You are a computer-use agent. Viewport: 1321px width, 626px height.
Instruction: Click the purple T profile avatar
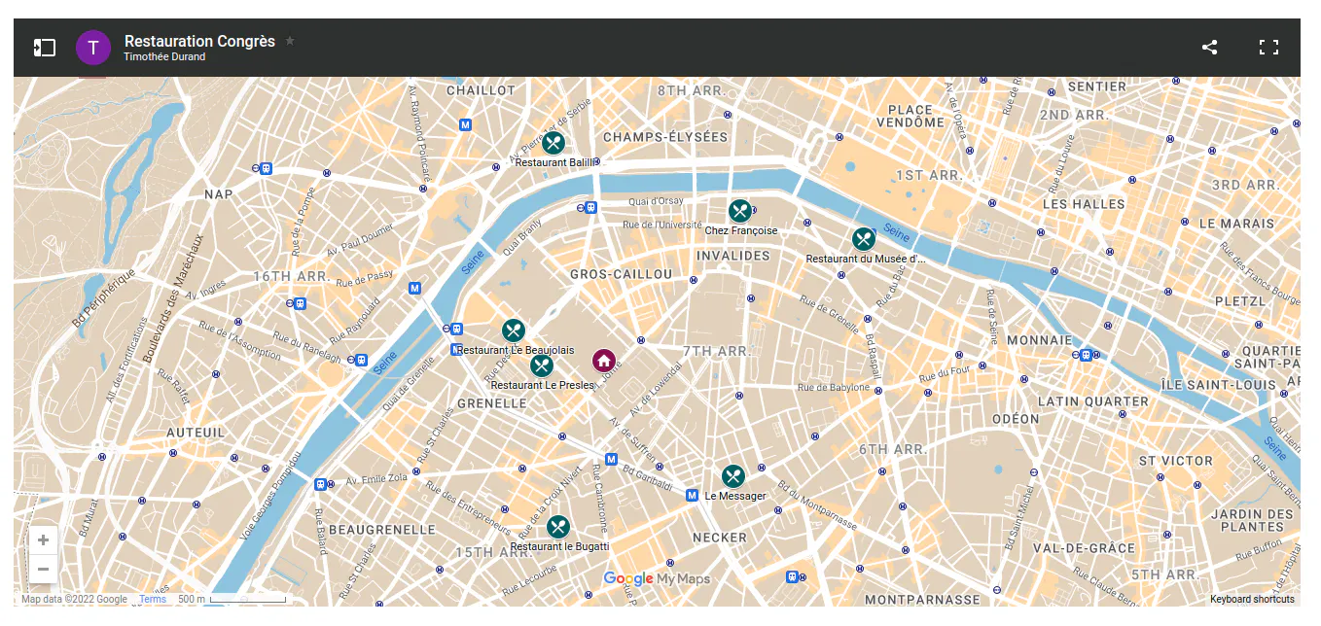pyautogui.click(x=93, y=48)
